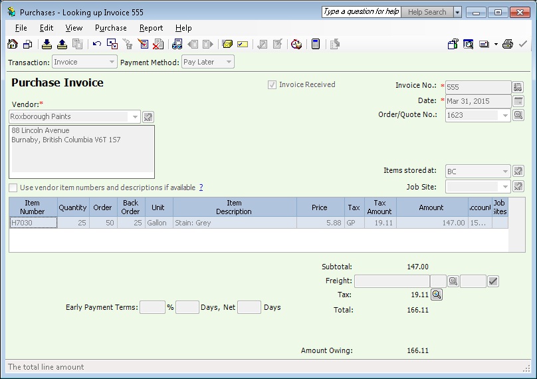
Task: Open the Help menu
Action: click(183, 28)
